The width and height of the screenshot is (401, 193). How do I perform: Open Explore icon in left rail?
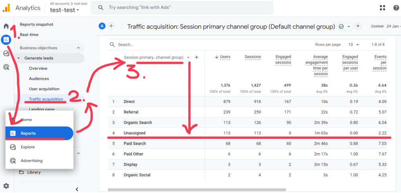tap(6, 54)
